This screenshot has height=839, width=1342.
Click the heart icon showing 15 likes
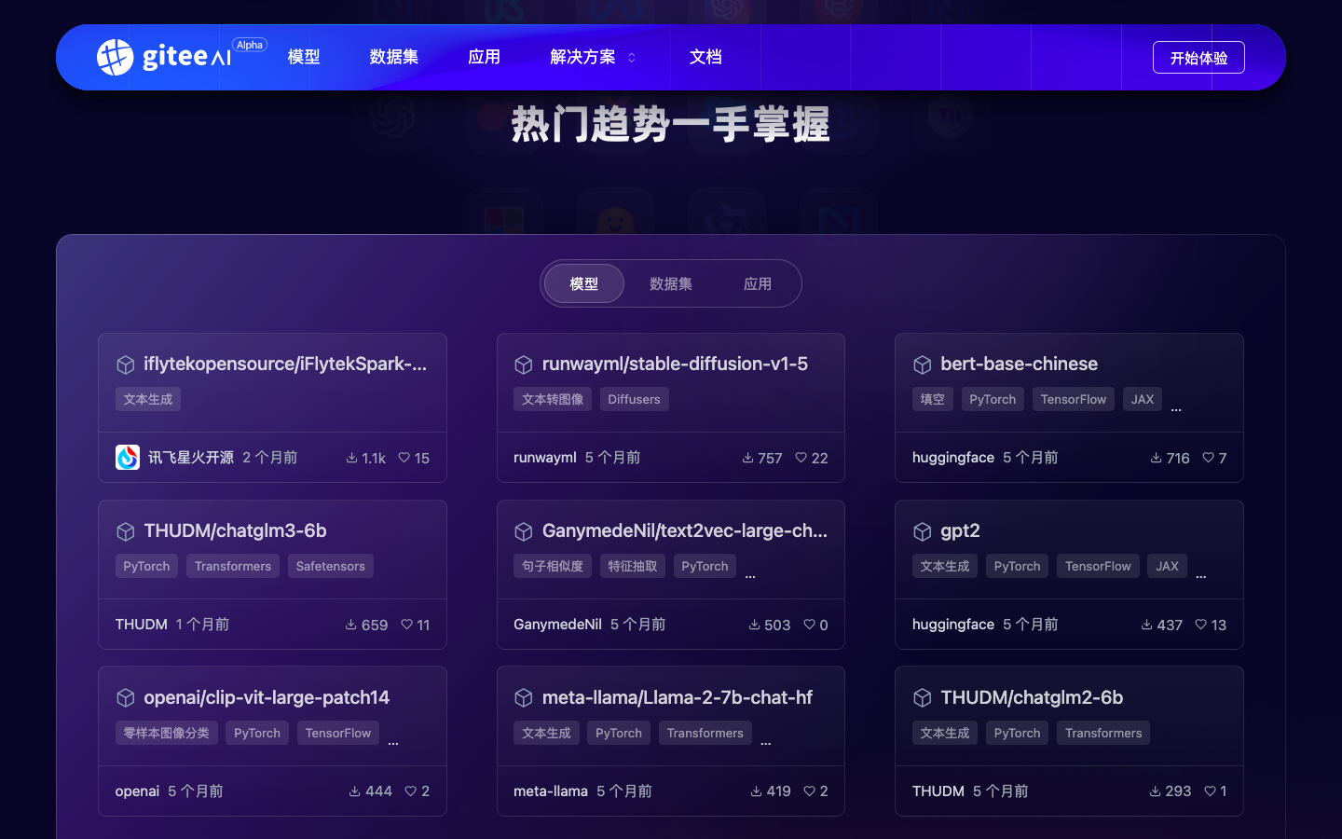point(404,458)
